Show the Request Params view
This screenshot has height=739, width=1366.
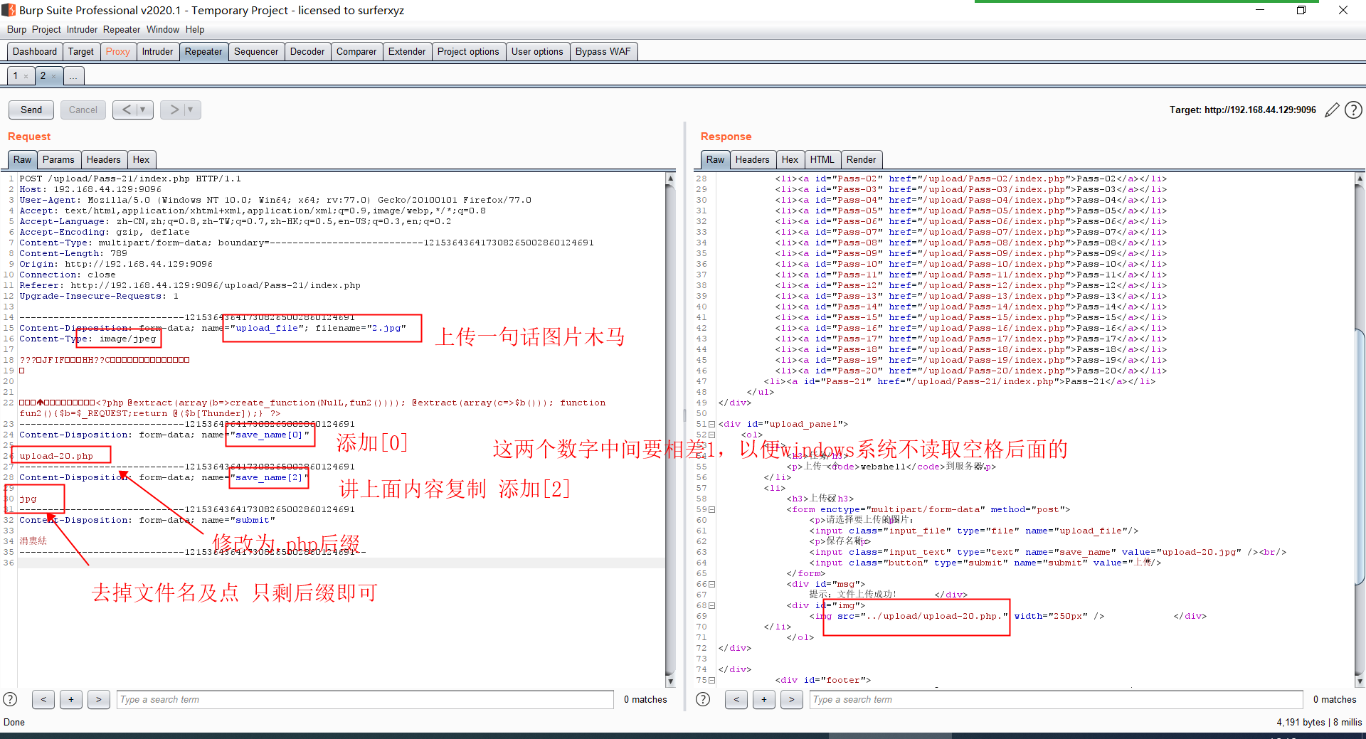coord(58,159)
